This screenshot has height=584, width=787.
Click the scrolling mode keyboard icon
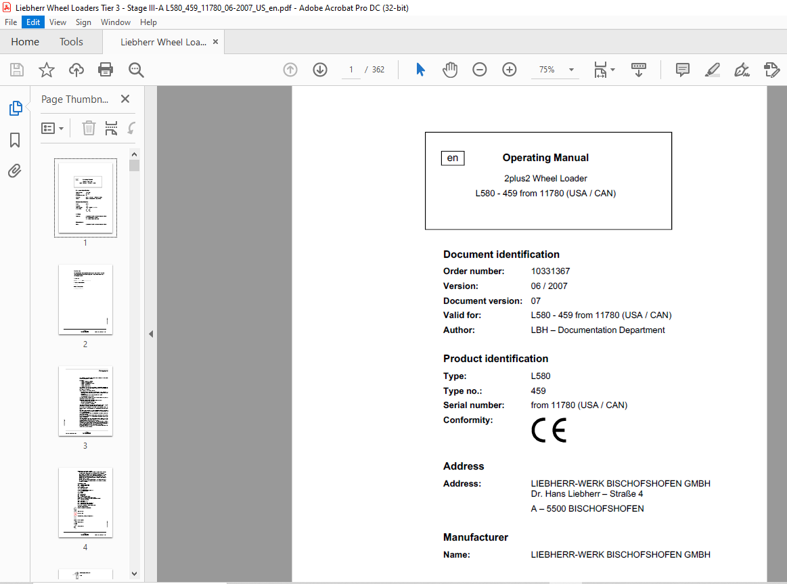coord(638,70)
